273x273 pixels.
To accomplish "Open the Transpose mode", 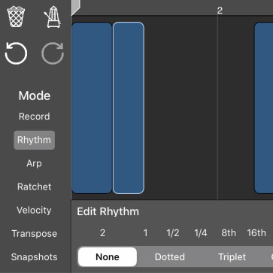I will [x=35, y=234].
